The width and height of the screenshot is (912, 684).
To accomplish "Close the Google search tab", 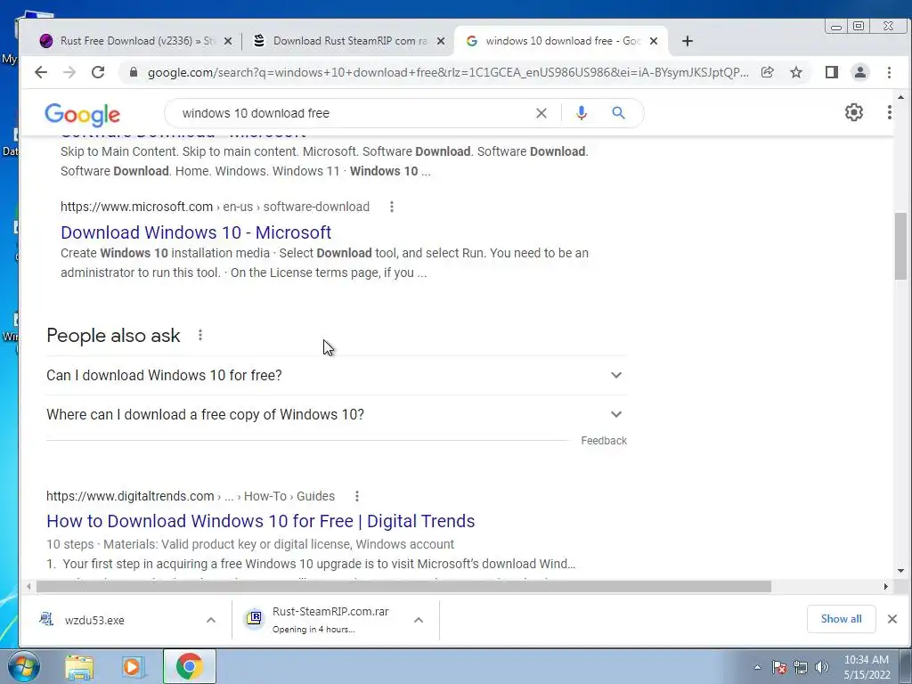I will click(653, 41).
